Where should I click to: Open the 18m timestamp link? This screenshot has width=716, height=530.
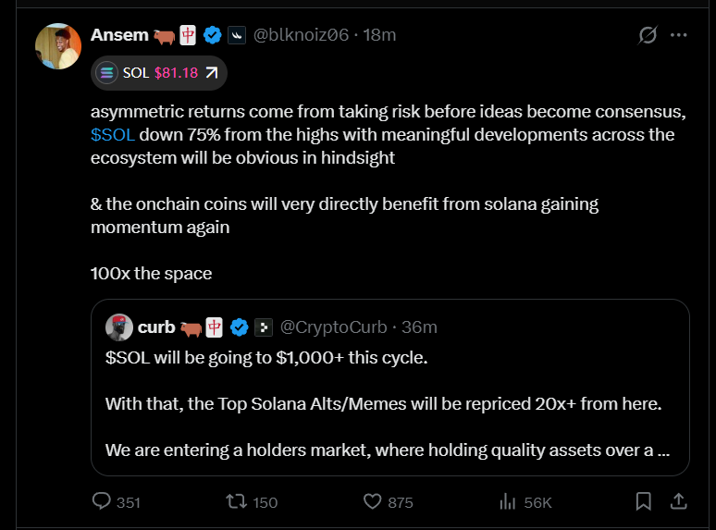point(379,35)
